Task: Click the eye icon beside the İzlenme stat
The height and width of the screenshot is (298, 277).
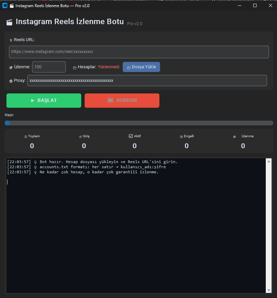Action: coord(235,137)
